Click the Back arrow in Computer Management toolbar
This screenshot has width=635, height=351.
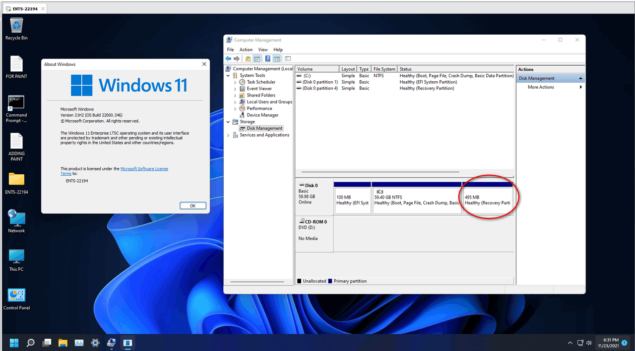tap(229, 58)
